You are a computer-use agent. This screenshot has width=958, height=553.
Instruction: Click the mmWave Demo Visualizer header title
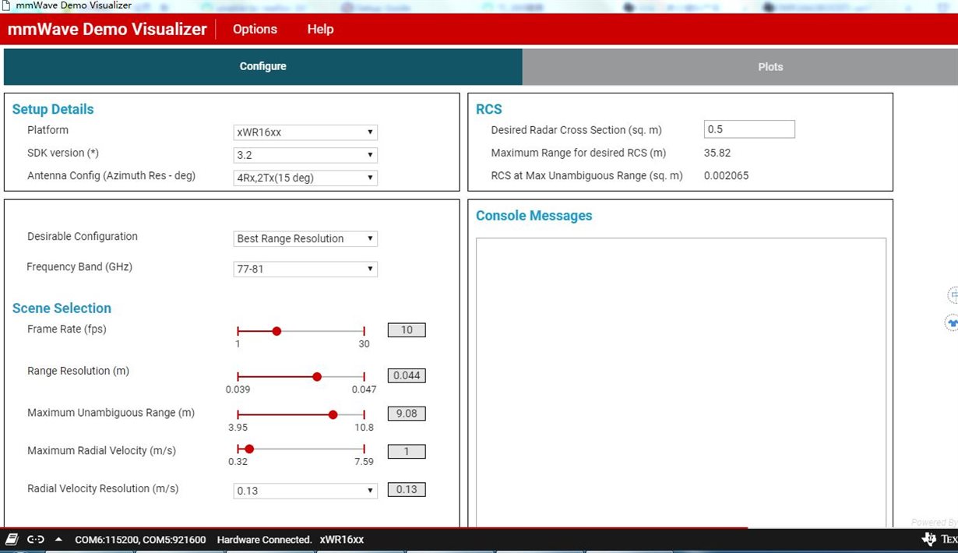[x=107, y=30]
